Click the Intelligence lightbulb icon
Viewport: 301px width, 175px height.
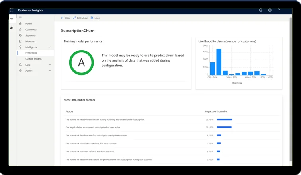click(x=20, y=47)
